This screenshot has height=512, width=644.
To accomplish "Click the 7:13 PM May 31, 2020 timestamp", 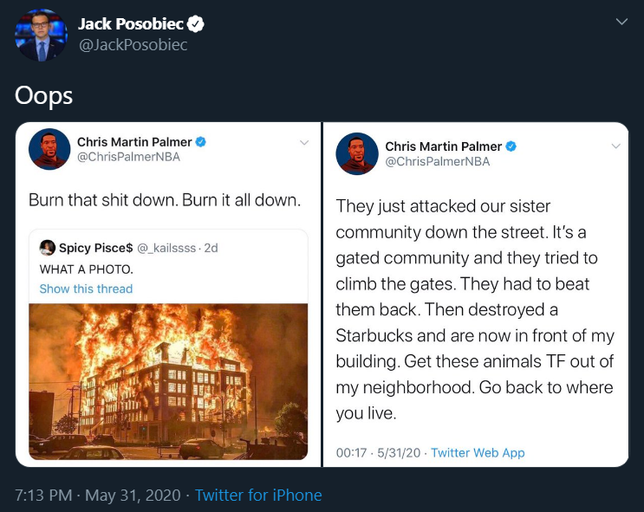I will pyautogui.click(x=98, y=496).
